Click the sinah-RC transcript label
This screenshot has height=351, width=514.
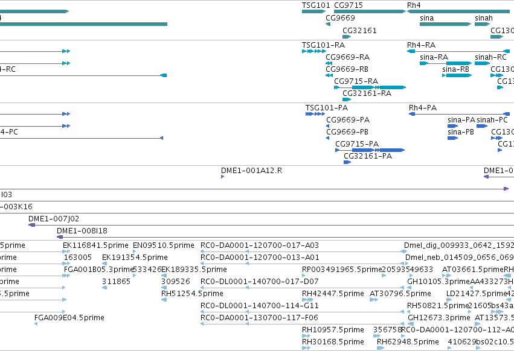tap(490, 57)
